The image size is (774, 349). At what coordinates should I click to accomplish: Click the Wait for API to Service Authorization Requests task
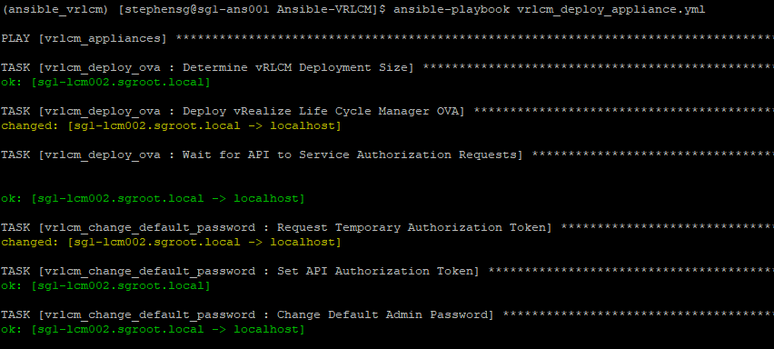pos(387,155)
